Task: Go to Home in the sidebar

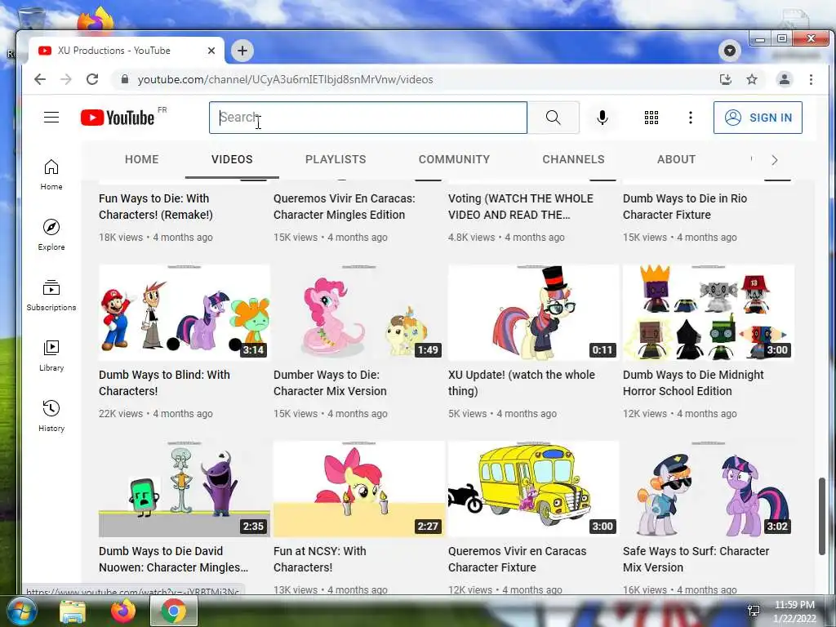Action: 51,175
